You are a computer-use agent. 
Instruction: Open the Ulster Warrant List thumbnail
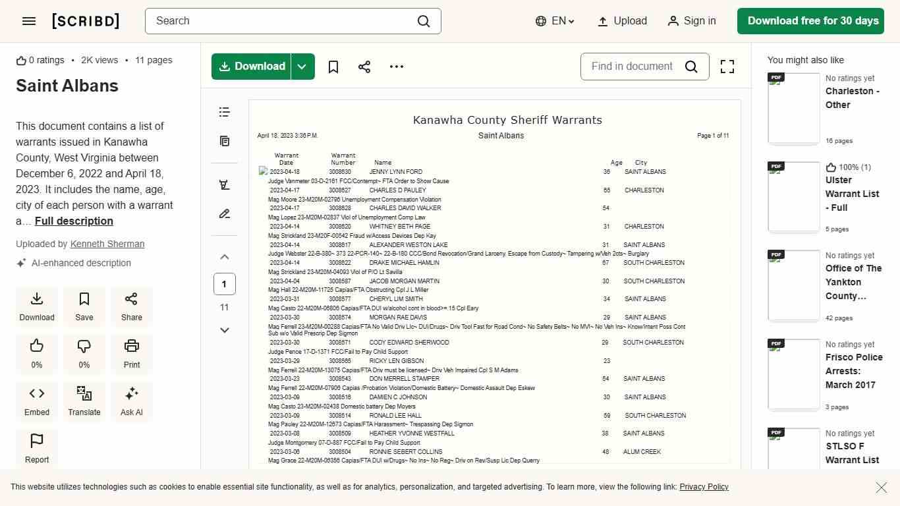794,196
